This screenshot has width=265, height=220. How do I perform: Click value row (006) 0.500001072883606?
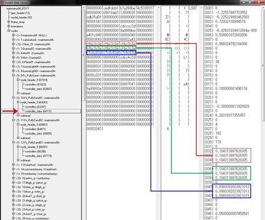tap(226, 35)
